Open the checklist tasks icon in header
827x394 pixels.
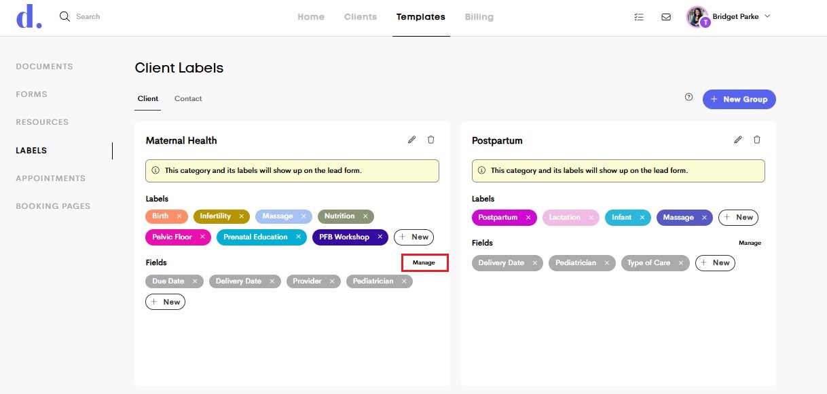tap(638, 17)
